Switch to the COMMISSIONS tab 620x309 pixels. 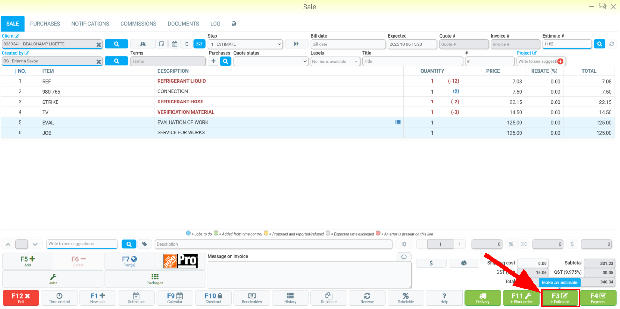(138, 24)
